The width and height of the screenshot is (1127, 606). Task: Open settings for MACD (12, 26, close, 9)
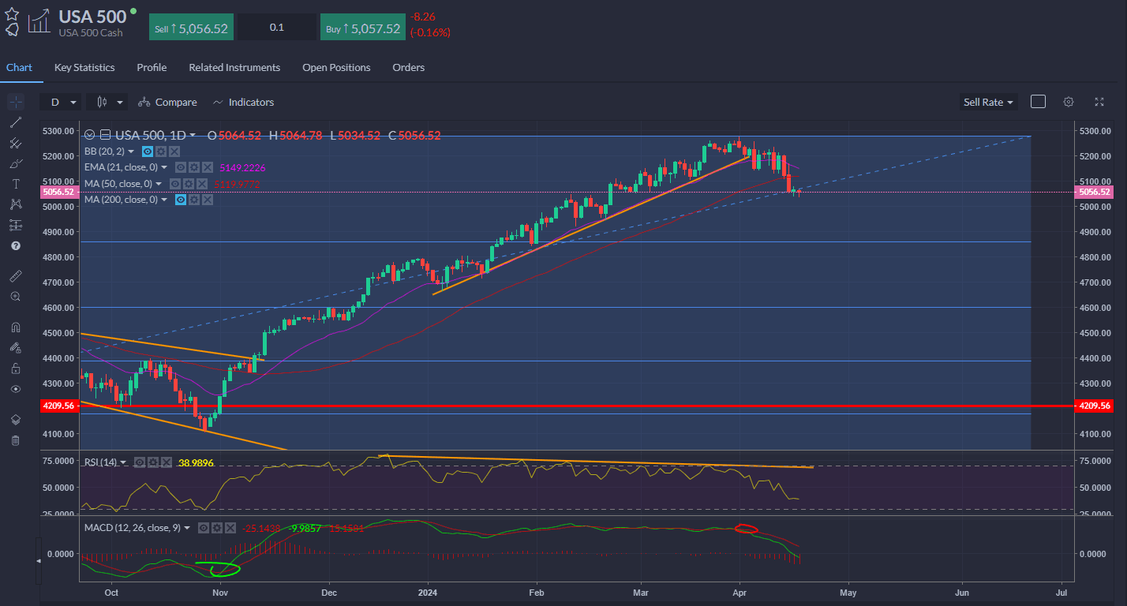click(217, 528)
